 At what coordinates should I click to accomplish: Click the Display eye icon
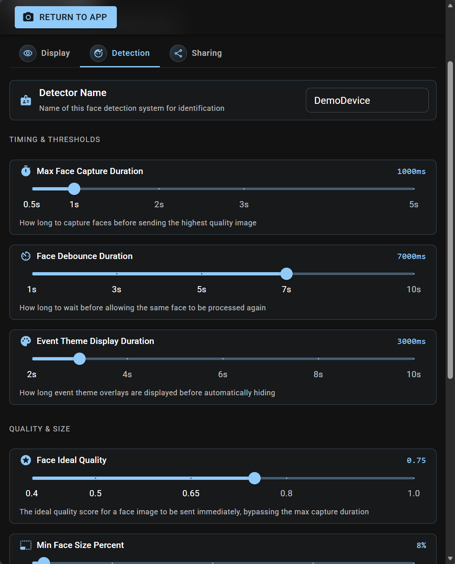pyautogui.click(x=27, y=53)
